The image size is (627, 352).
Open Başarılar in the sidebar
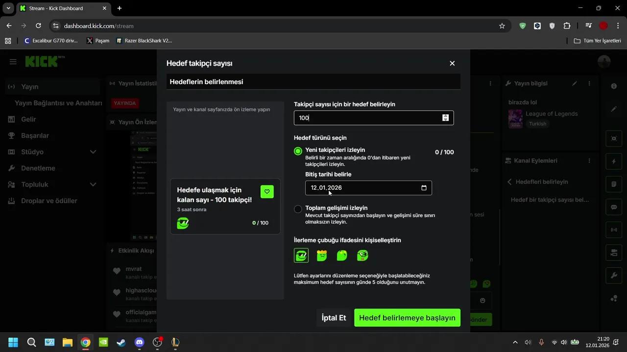point(35,135)
